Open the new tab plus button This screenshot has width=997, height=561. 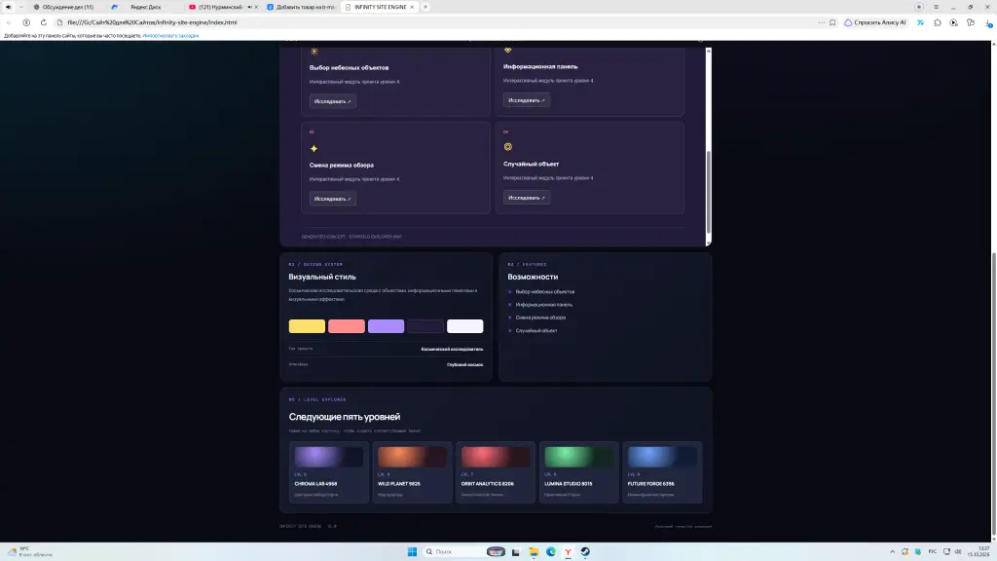click(425, 7)
